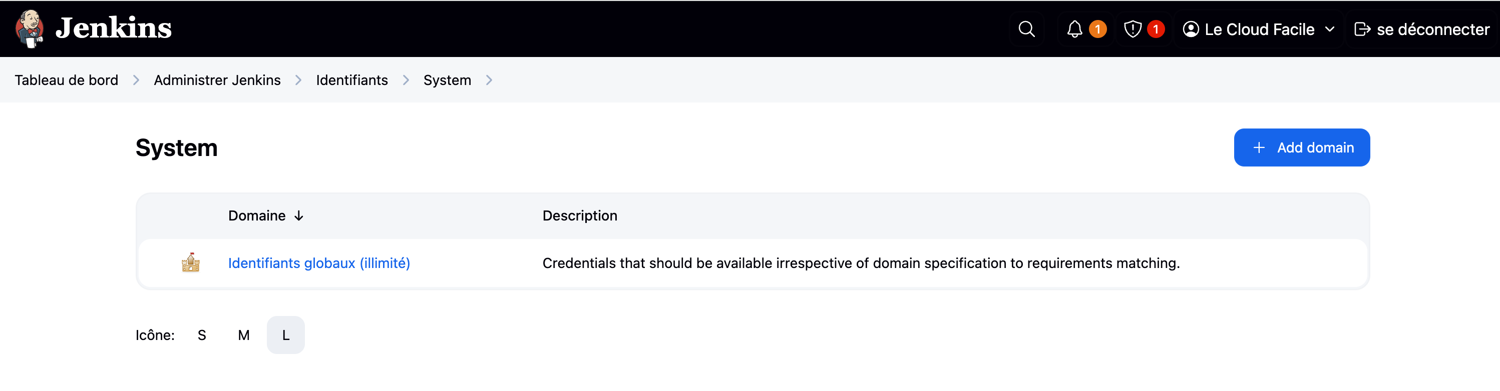Click the se déconnecter link
1500x391 pixels.
pyautogui.click(x=1432, y=29)
